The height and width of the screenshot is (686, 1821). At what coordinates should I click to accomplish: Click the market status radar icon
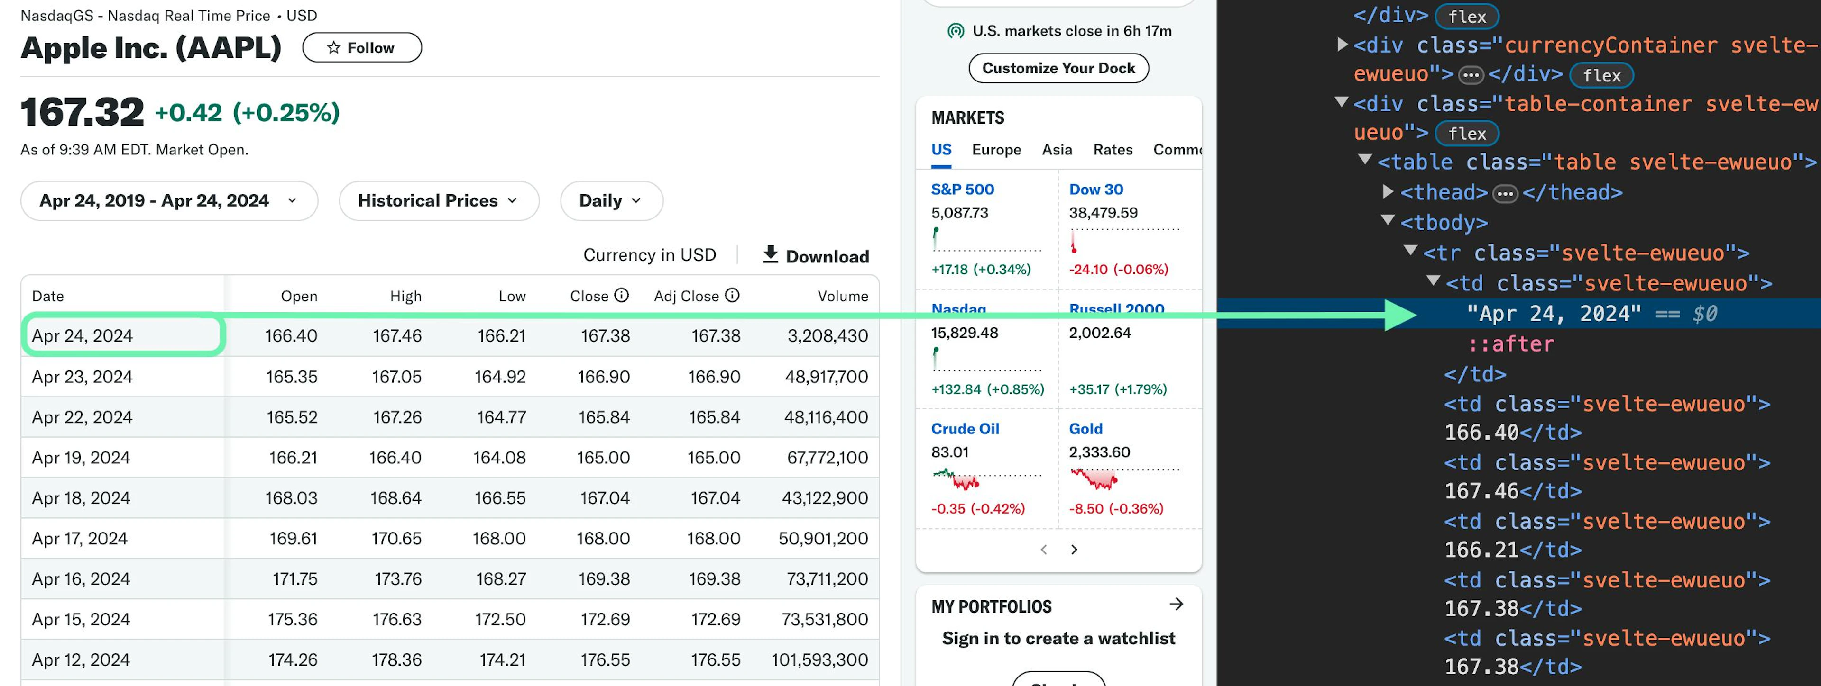[x=956, y=31]
